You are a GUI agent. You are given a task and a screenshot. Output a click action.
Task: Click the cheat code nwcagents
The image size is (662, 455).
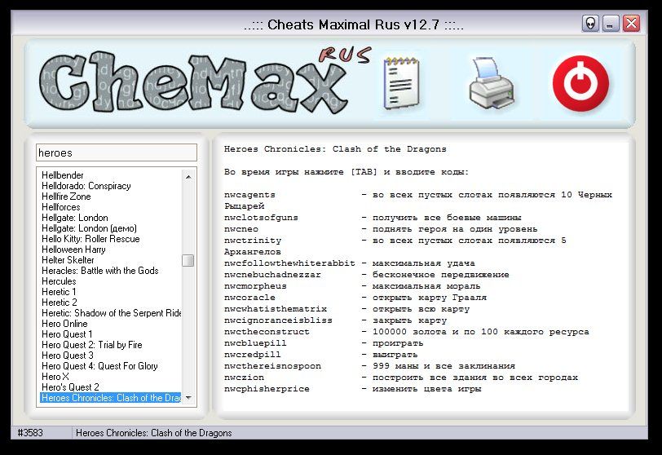(249, 195)
